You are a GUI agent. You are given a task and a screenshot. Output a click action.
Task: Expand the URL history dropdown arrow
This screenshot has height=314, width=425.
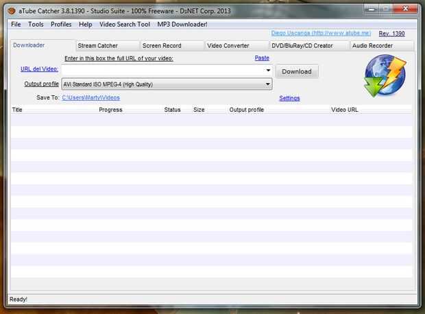[268, 71]
